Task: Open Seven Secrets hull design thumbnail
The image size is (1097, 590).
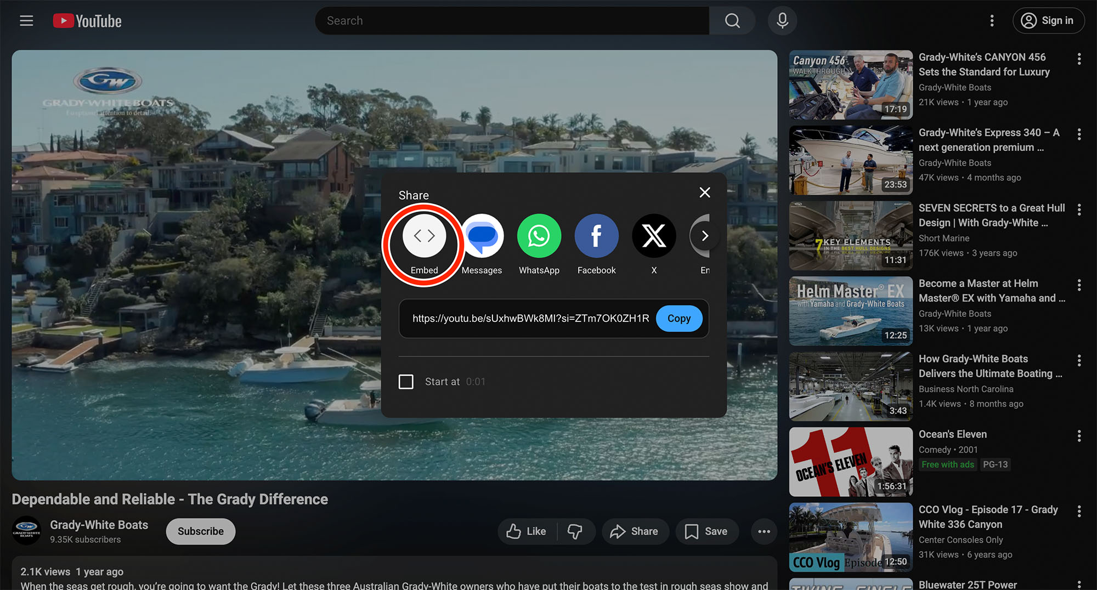Action: 851,236
